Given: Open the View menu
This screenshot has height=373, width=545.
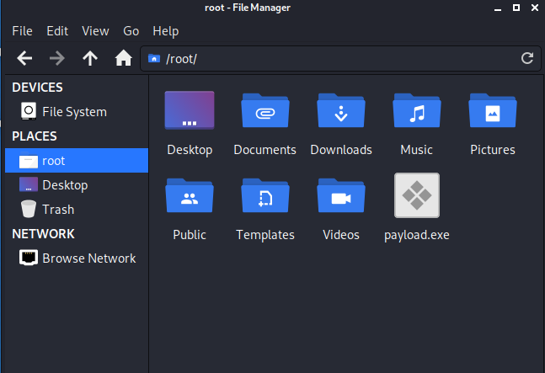Looking at the screenshot, I should click(95, 31).
